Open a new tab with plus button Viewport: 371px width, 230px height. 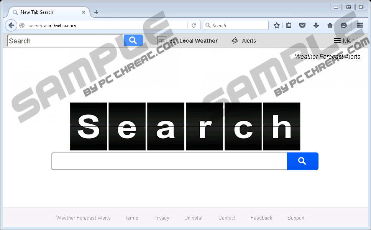(96, 12)
